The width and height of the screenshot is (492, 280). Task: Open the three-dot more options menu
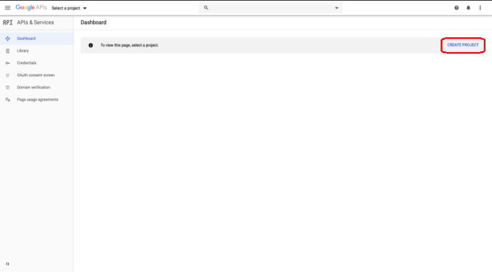click(x=480, y=8)
